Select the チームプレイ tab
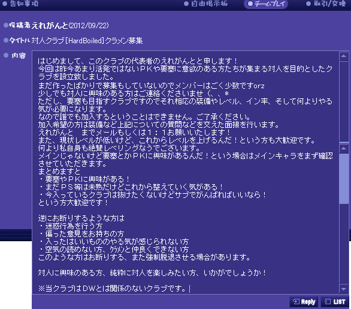Viewport: 351px width, 309px height. 266,4
